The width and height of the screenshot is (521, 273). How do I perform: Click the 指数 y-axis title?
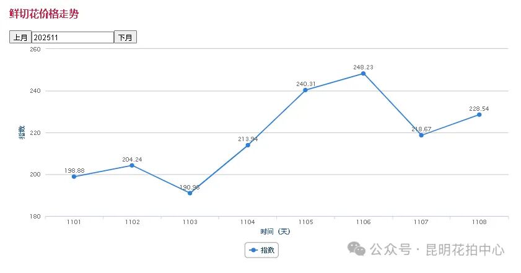coord(22,132)
